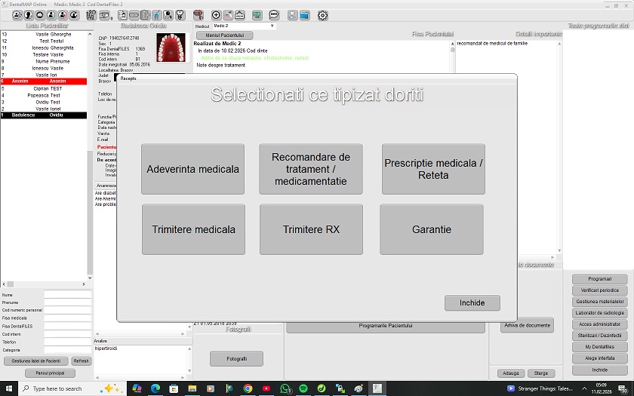This screenshot has width=634, height=396.
Task: Open the SMS speech bubble icon
Action: [x=274, y=15]
